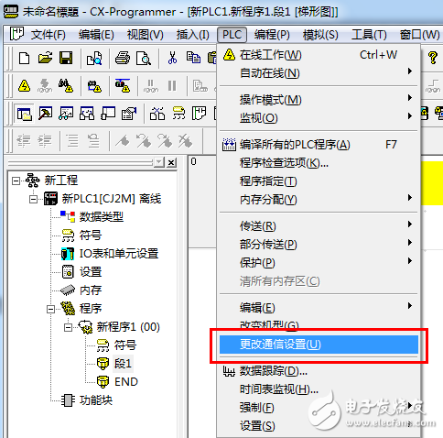The width and height of the screenshot is (443, 438).
Task: Click the printer icon in toolbar
Action: click(123, 58)
